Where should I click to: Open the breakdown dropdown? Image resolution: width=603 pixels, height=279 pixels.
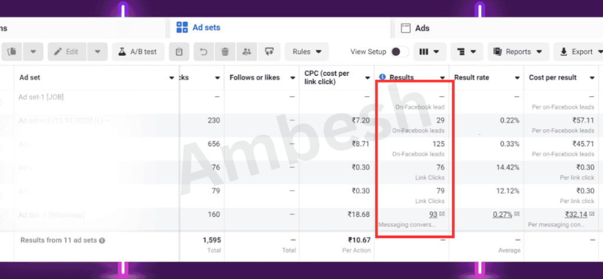pos(468,52)
